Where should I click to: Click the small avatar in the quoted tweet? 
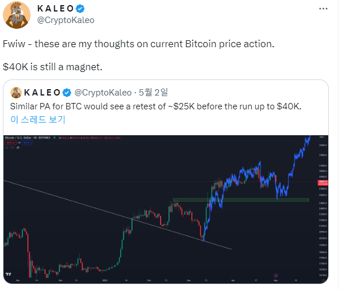coord(16,92)
